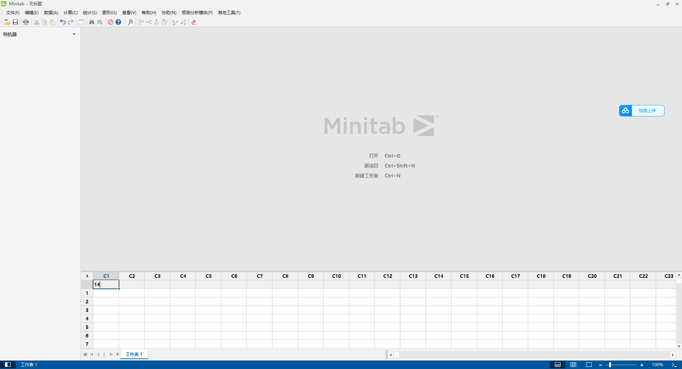Click the Undo arrow icon
Screen dimensions: 682x369
click(63, 22)
